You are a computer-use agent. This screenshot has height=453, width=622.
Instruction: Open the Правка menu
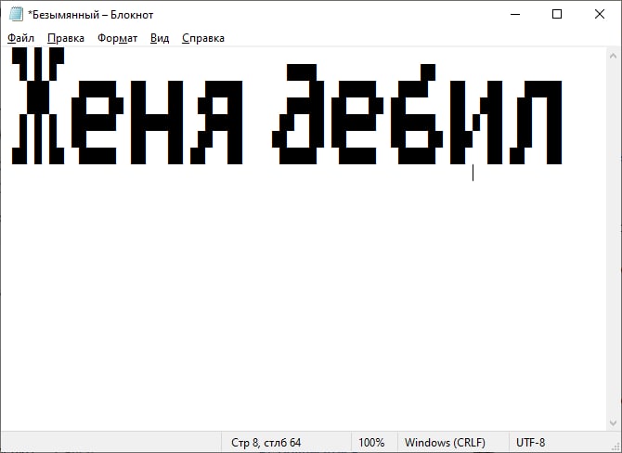click(66, 38)
